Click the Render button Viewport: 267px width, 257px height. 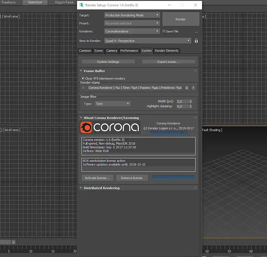click(x=181, y=19)
